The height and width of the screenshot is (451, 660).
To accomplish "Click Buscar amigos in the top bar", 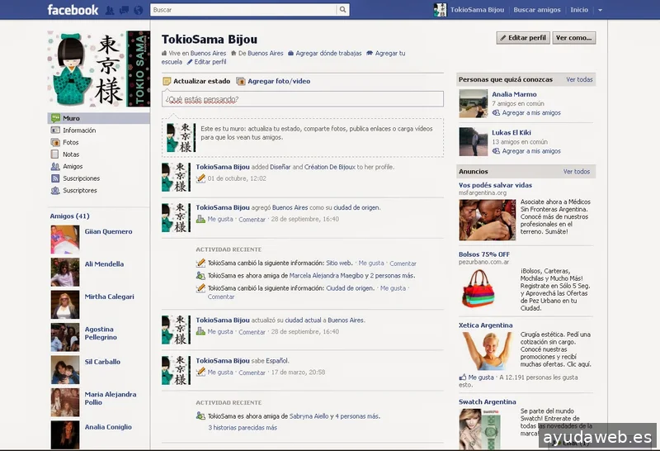I will [x=536, y=10].
